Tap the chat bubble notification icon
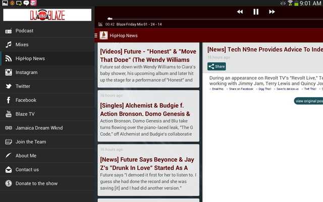Image resolution: width=323 pixels, height=202 pixels. coord(26,3)
